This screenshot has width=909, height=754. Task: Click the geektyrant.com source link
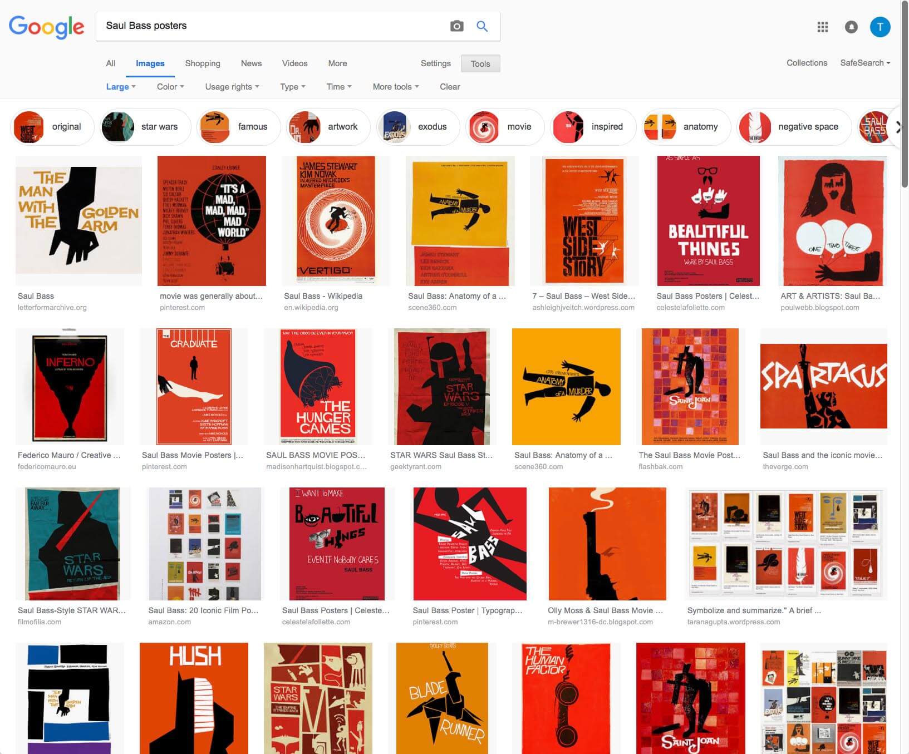[x=416, y=467]
